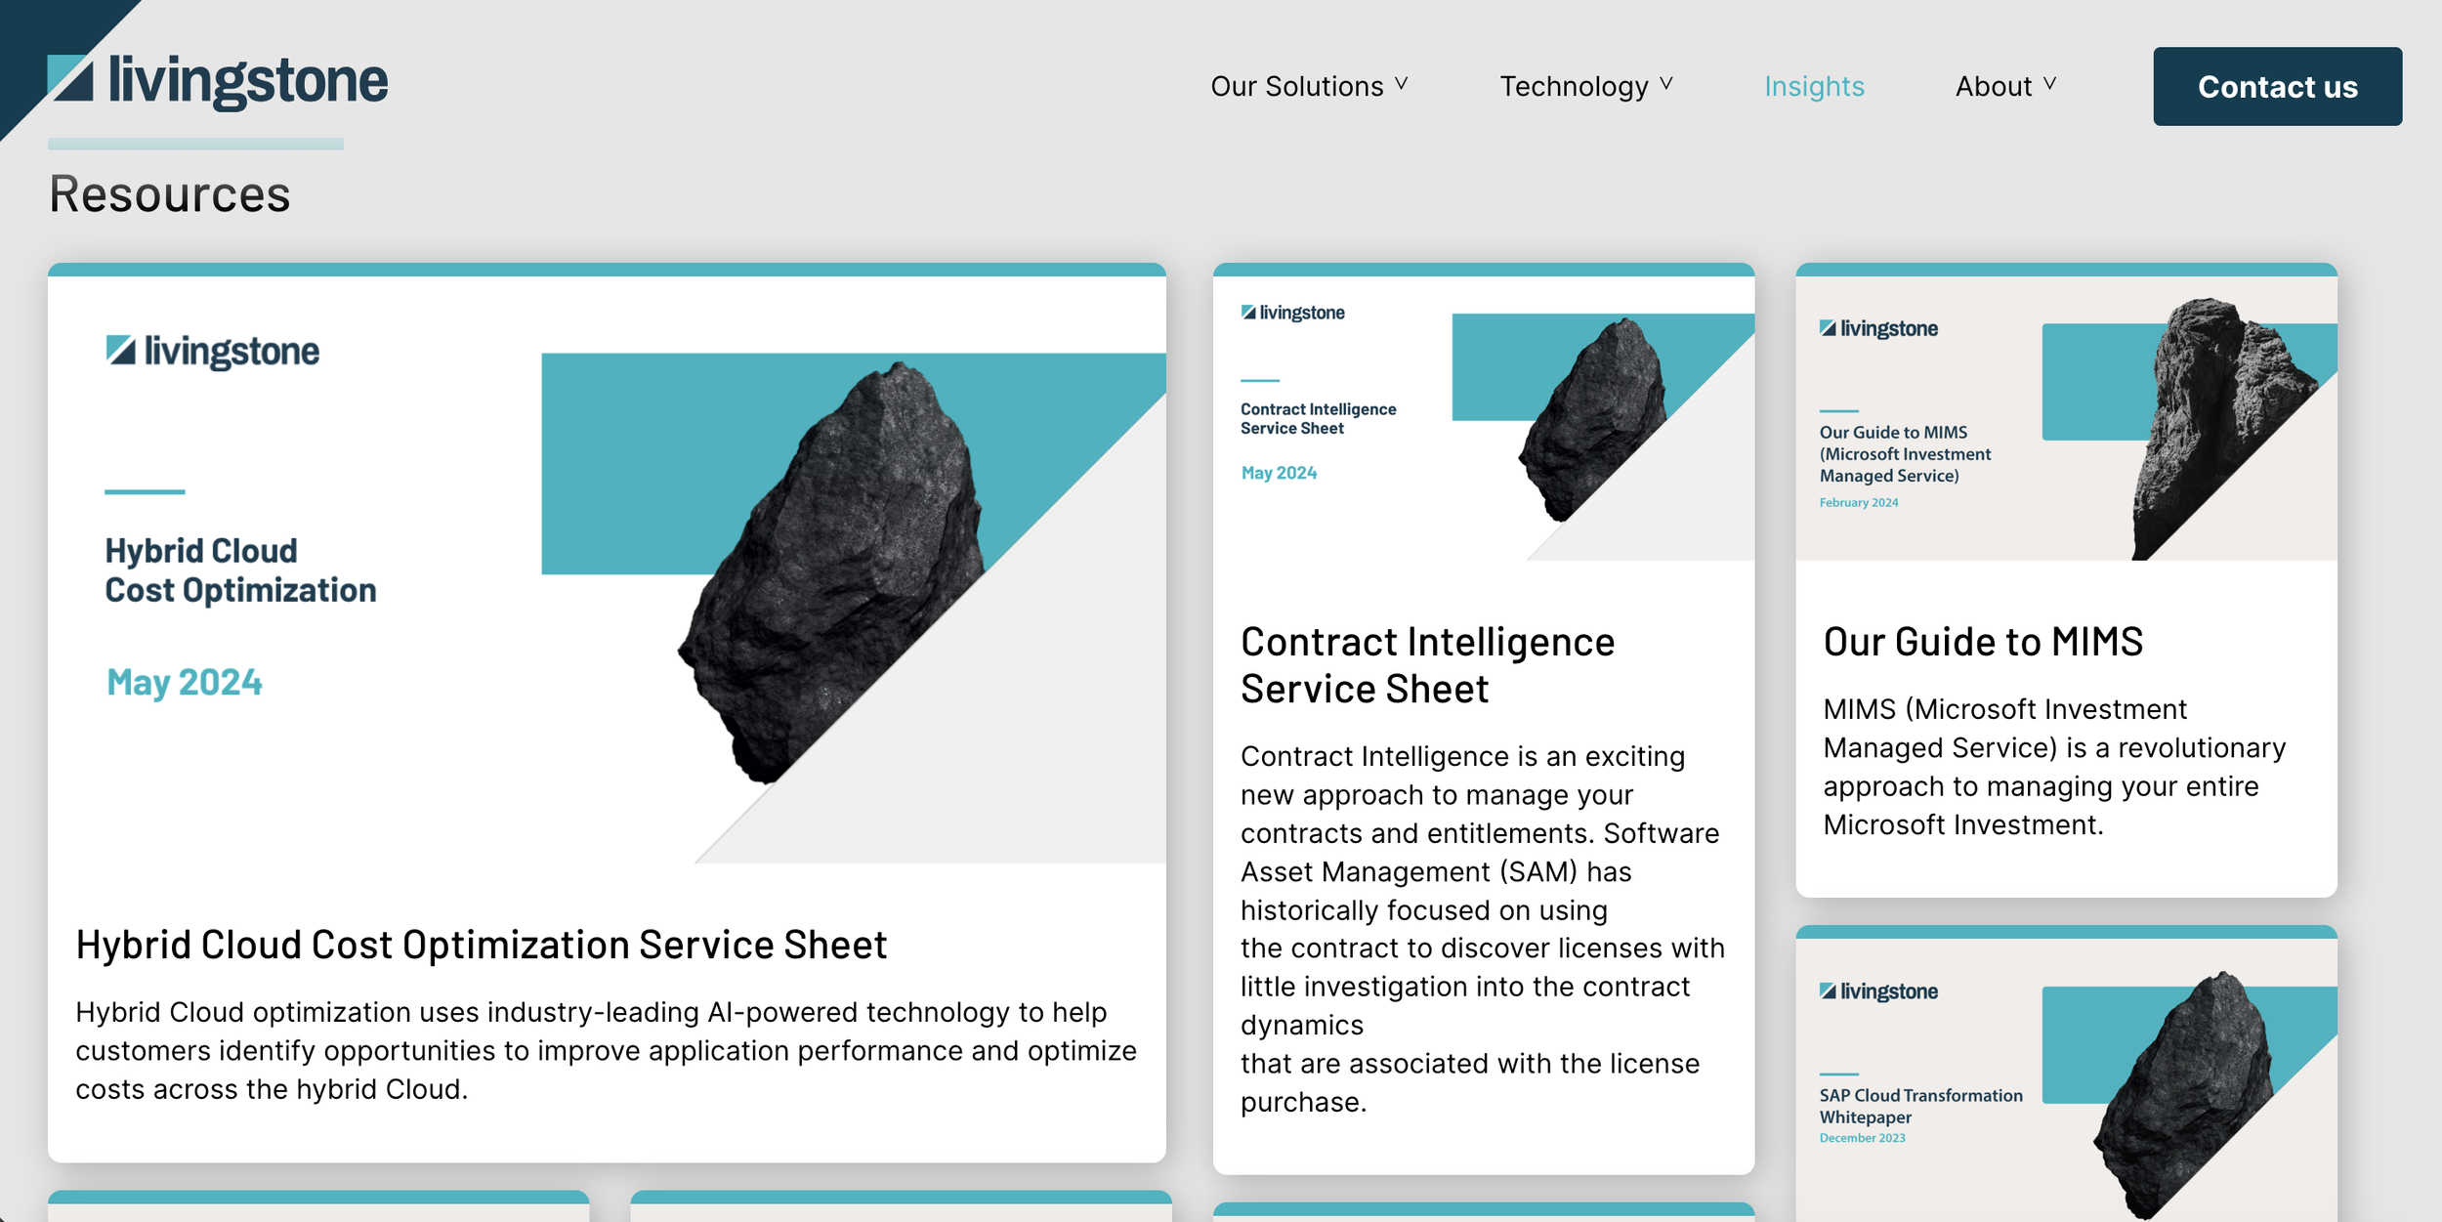Open the About menu
The height and width of the screenshot is (1222, 2442).
pos(1994,87)
